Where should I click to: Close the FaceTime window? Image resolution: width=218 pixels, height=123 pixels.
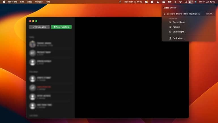point(30,21)
